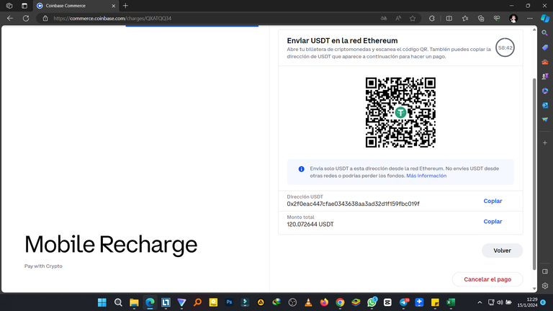Viewport: 553px width, 311px height.
Task: Open VLC media player from the taskbar
Action: point(308,302)
